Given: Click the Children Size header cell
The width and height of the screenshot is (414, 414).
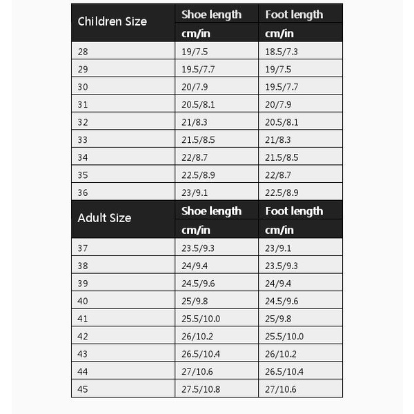Looking at the screenshot, I should (123, 23).
